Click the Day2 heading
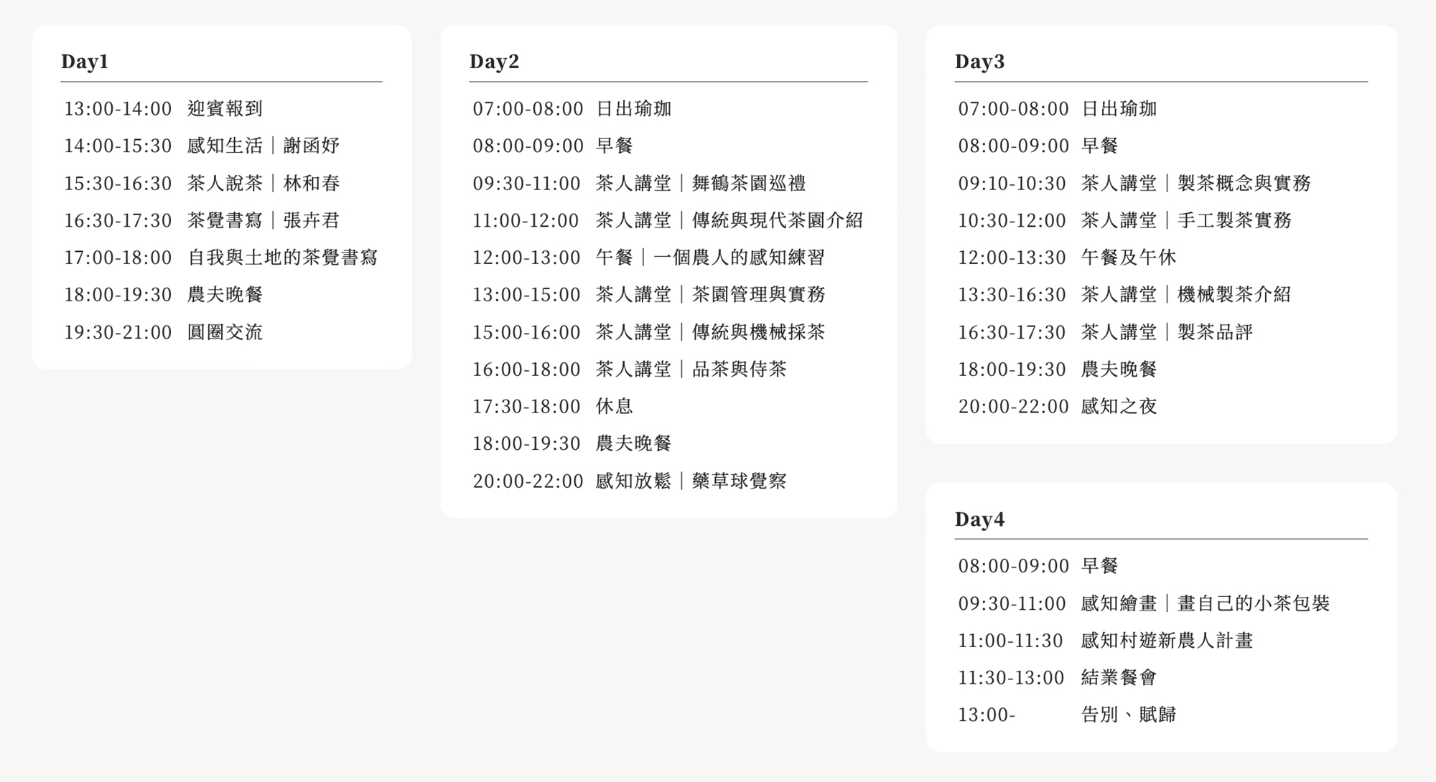1436x782 pixels. (x=494, y=62)
